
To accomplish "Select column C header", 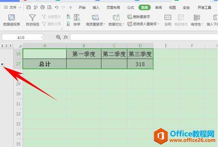I will coord(114,46).
